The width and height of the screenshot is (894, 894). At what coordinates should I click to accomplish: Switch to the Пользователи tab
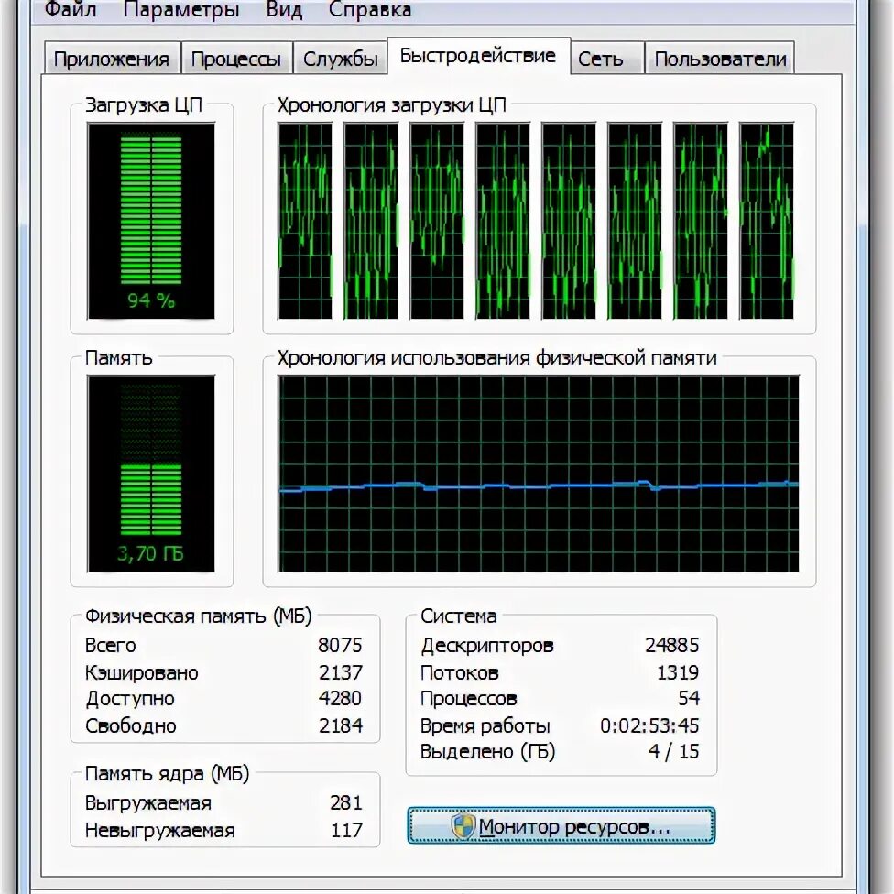point(720,59)
